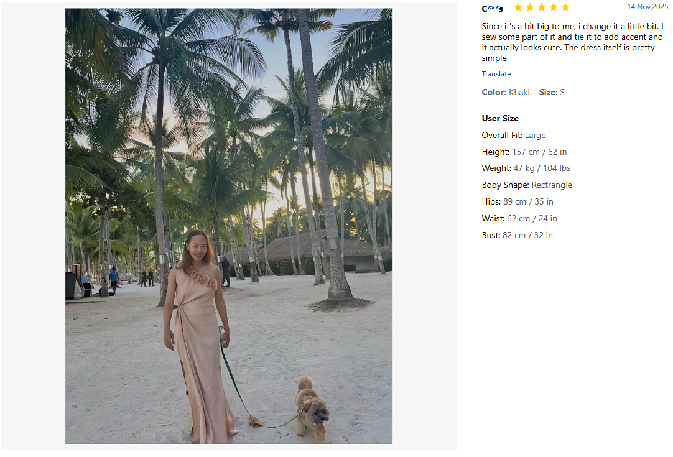The image size is (673, 457).
Task: Click the Weight 47 kg line
Action: (526, 168)
